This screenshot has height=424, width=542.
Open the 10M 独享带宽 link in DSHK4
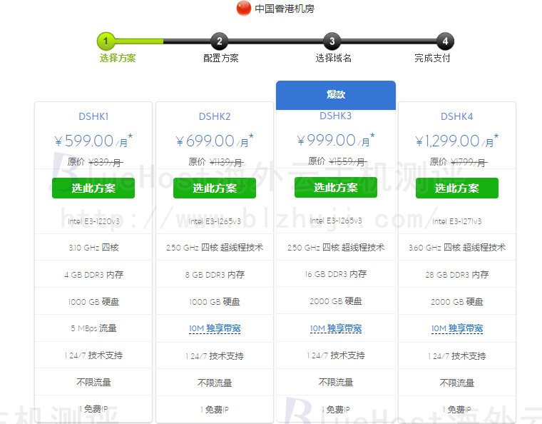tap(457, 328)
